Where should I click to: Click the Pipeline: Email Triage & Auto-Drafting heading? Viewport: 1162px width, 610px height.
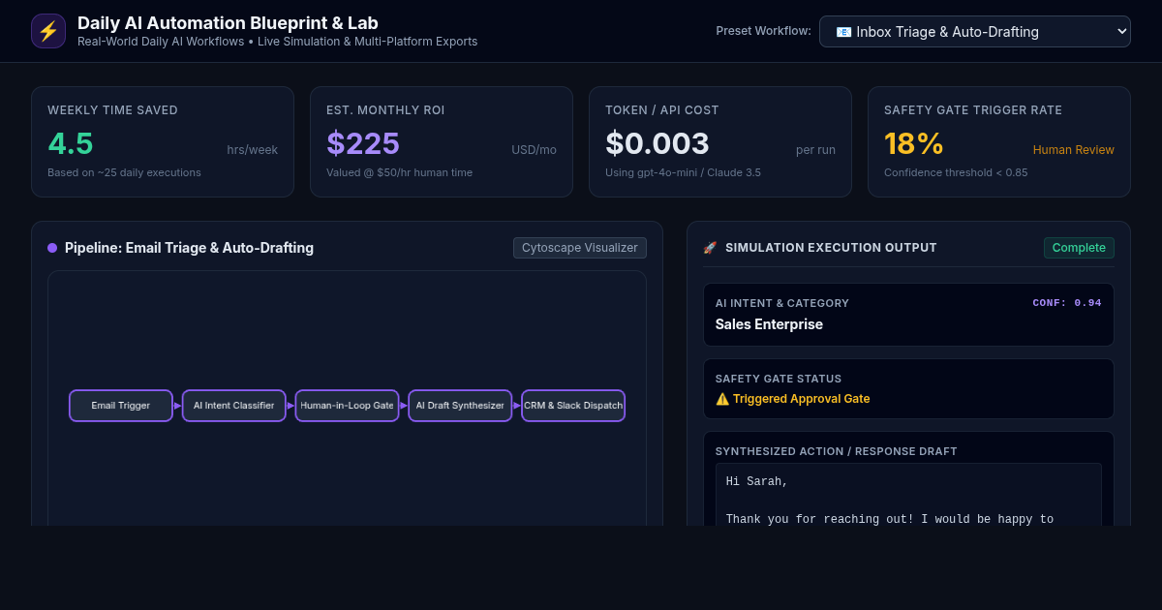point(189,248)
